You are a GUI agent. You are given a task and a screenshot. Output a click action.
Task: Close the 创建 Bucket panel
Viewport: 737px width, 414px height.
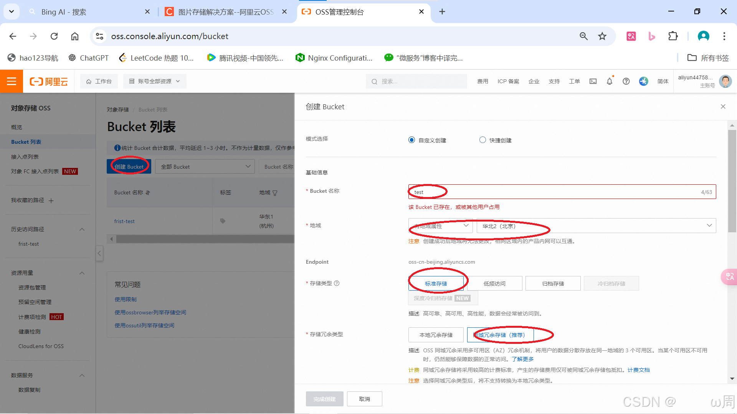point(723,107)
